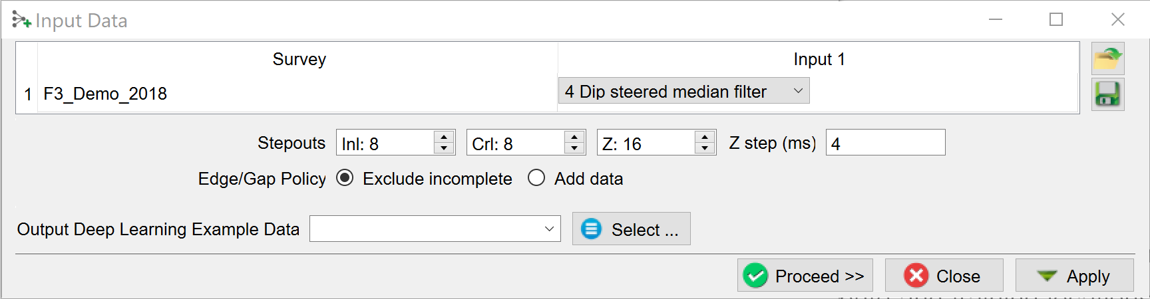Select the Add data radio option
Image resolution: width=1150 pixels, height=299 pixels.
[x=536, y=178]
